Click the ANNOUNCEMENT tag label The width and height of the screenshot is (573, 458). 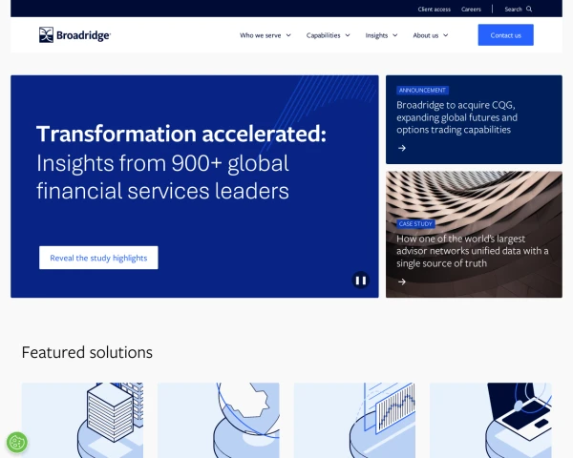click(422, 91)
